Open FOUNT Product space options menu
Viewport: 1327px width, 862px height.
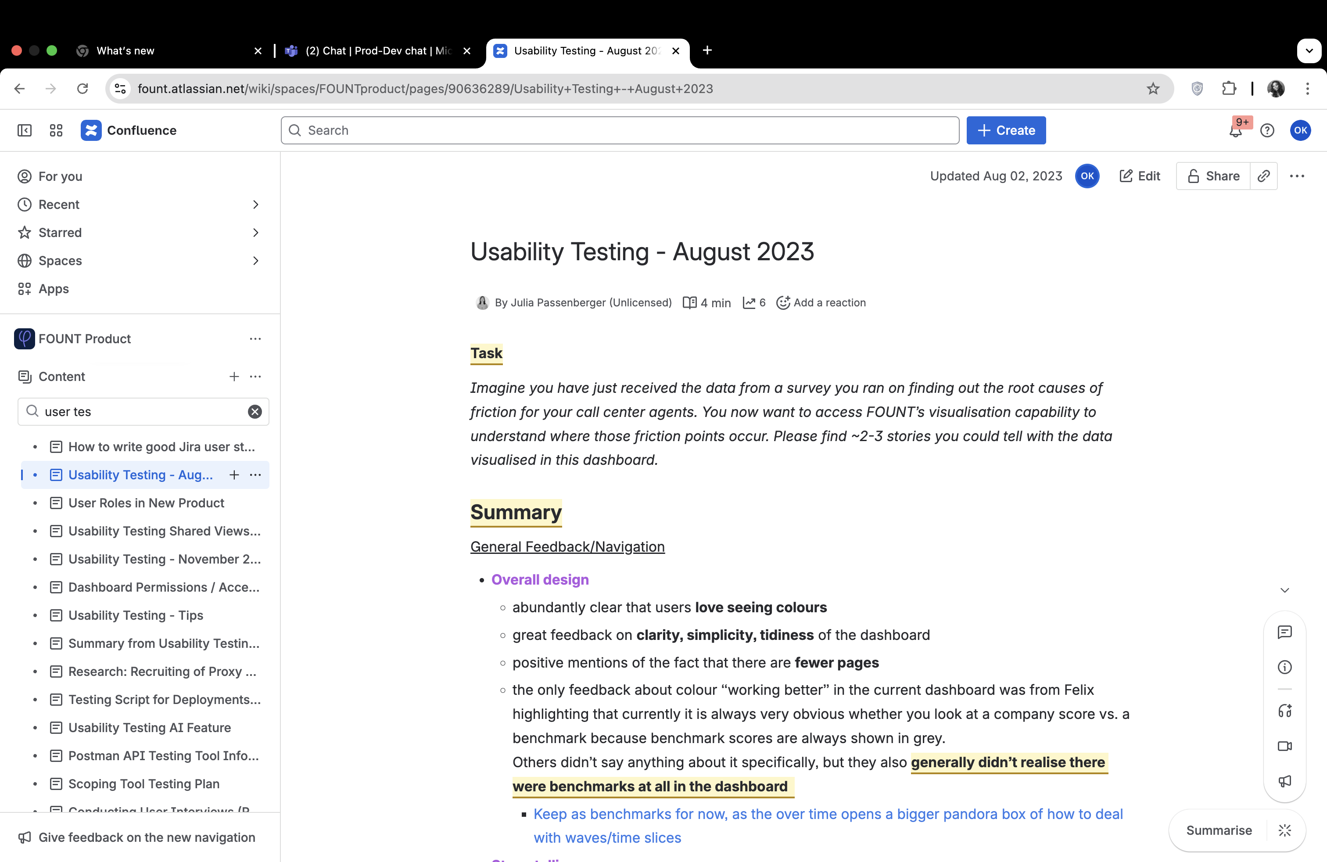click(x=255, y=339)
